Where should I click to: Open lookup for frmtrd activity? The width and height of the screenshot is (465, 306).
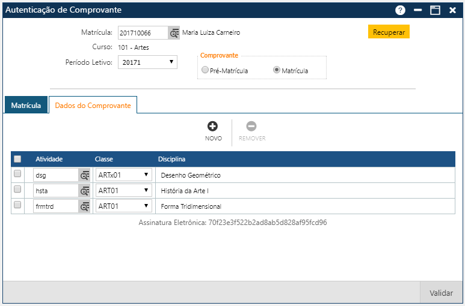coord(85,206)
